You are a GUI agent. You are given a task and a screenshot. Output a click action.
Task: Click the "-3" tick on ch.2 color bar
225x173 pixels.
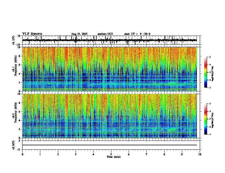click(x=209, y=104)
